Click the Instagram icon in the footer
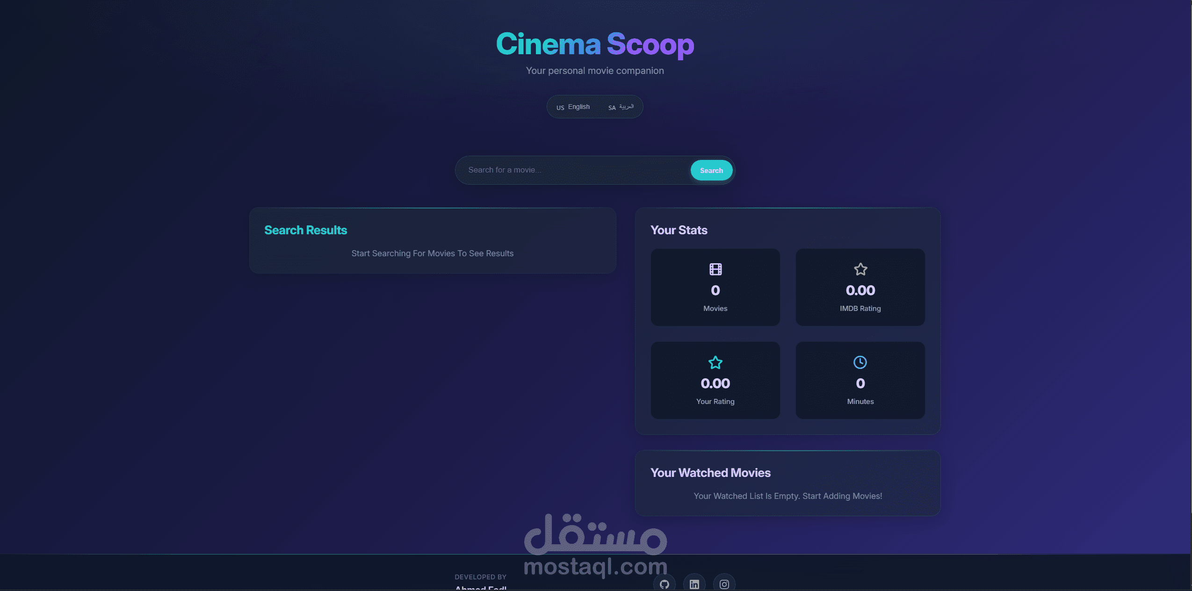The image size is (1192, 591). [x=723, y=584]
